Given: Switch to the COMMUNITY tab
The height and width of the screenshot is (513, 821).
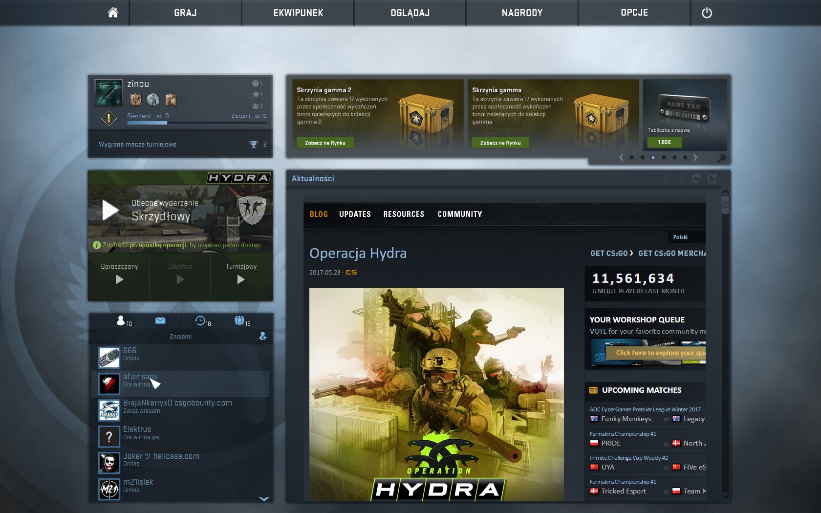Looking at the screenshot, I should pos(460,214).
